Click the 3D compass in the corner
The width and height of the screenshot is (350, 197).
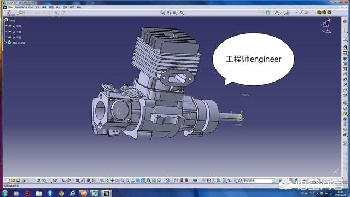click(326, 26)
